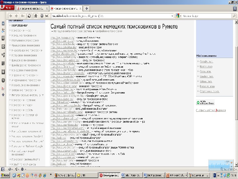Open the www.cyber-content.de link
The image size is (238, 179).
pos(67,83)
